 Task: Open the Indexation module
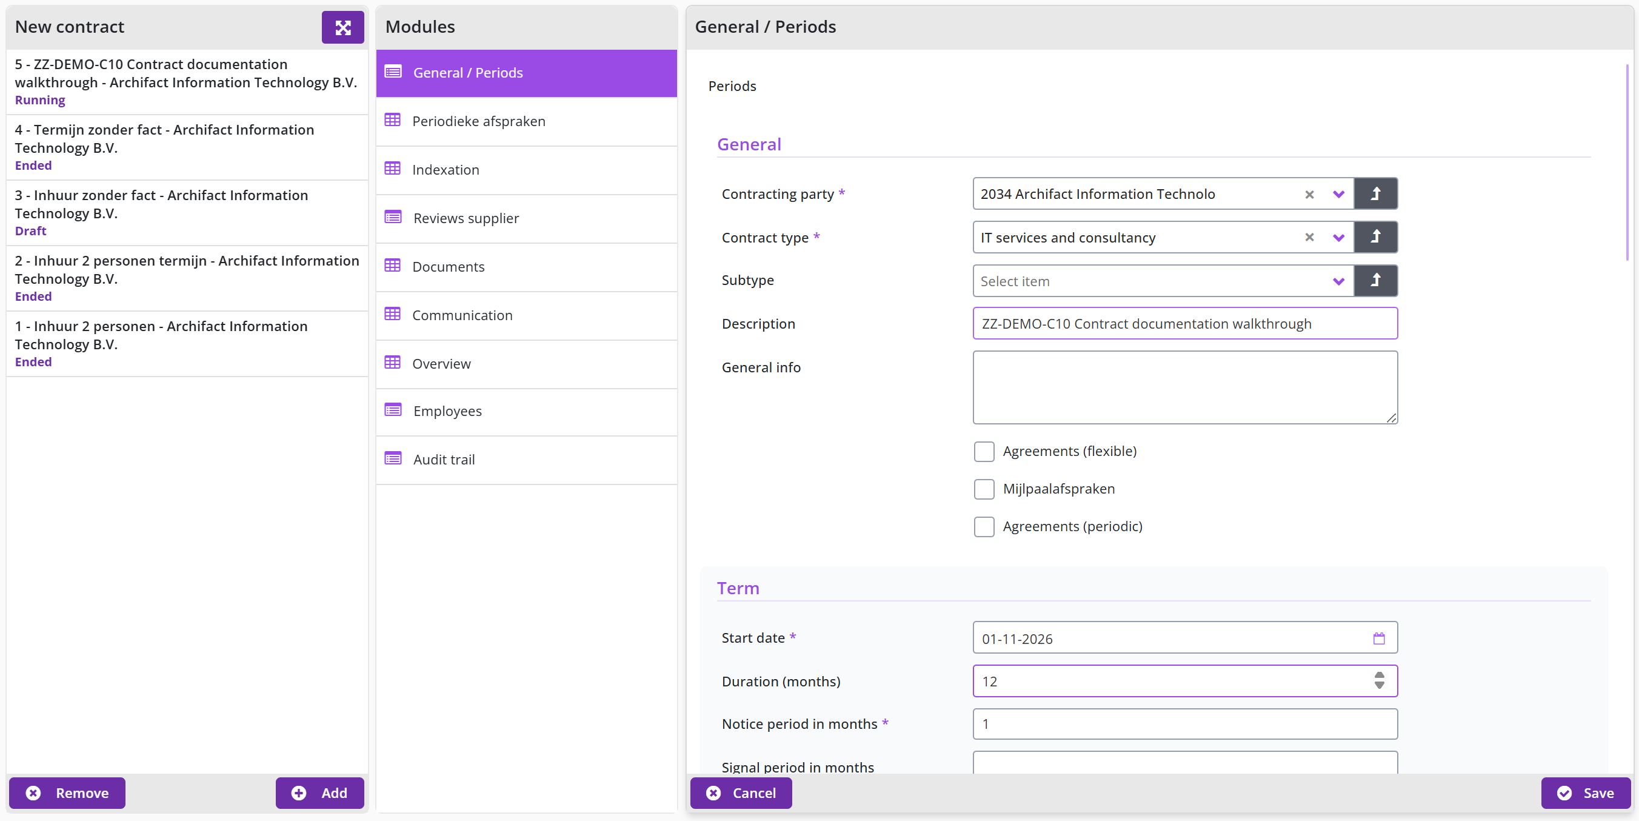point(526,170)
